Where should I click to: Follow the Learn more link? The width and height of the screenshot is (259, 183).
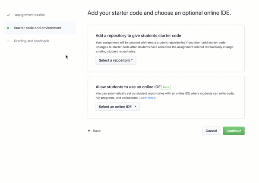pos(147,98)
